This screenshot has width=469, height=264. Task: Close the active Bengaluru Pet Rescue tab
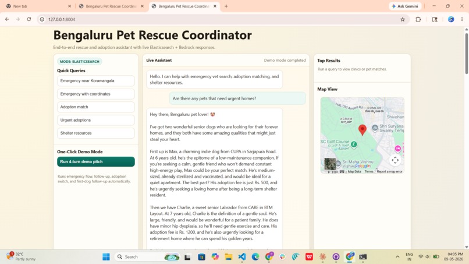coord(215,6)
